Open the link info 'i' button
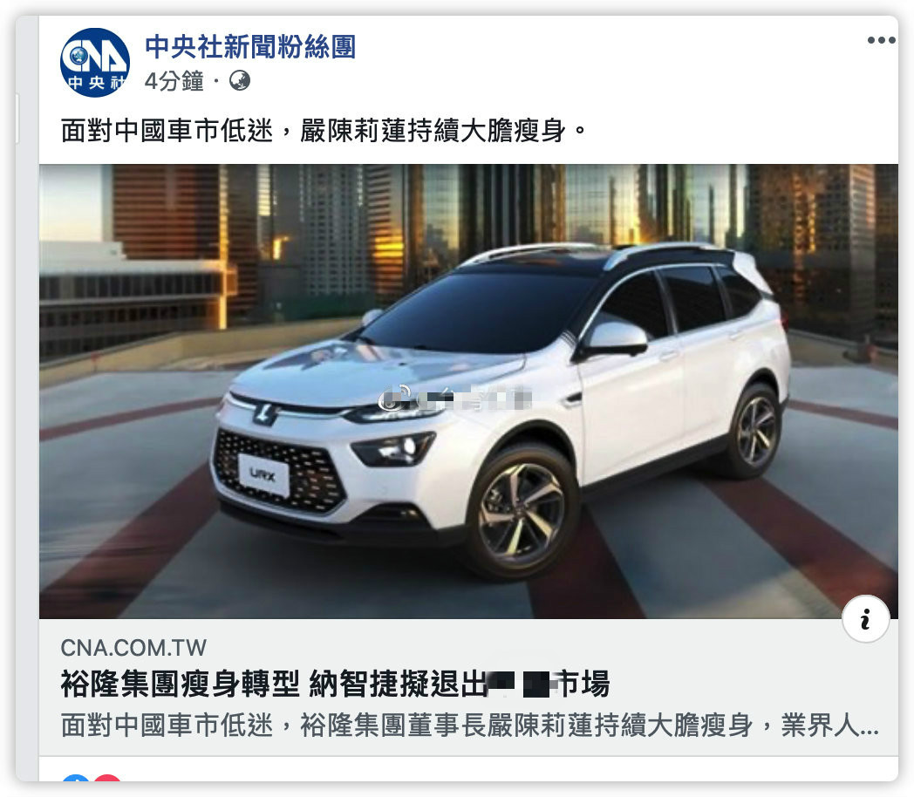914x797 pixels. (866, 619)
